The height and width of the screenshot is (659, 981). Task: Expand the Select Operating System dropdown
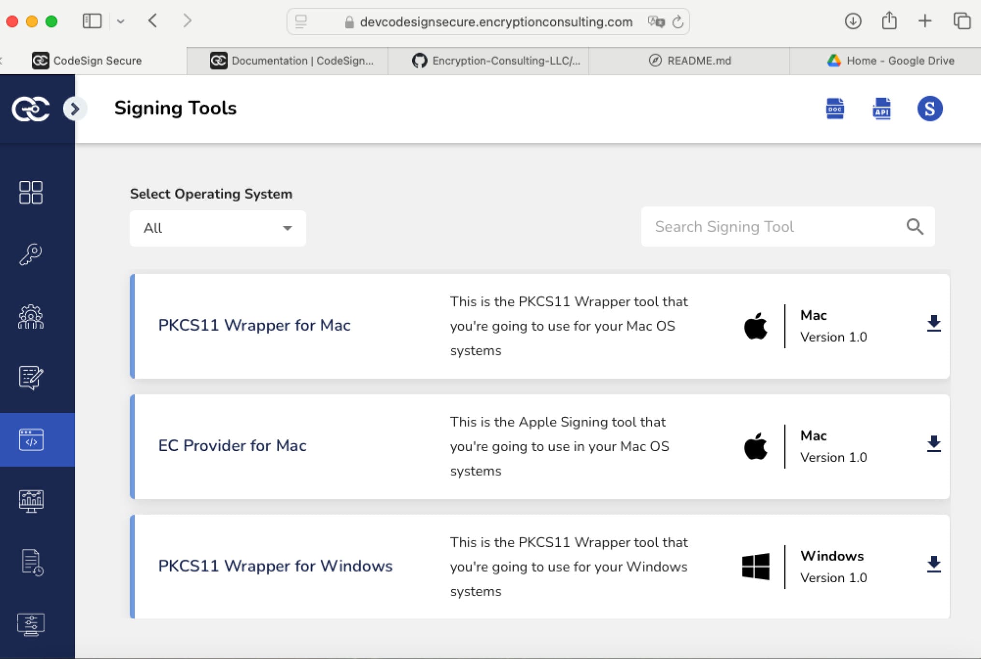tap(217, 228)
